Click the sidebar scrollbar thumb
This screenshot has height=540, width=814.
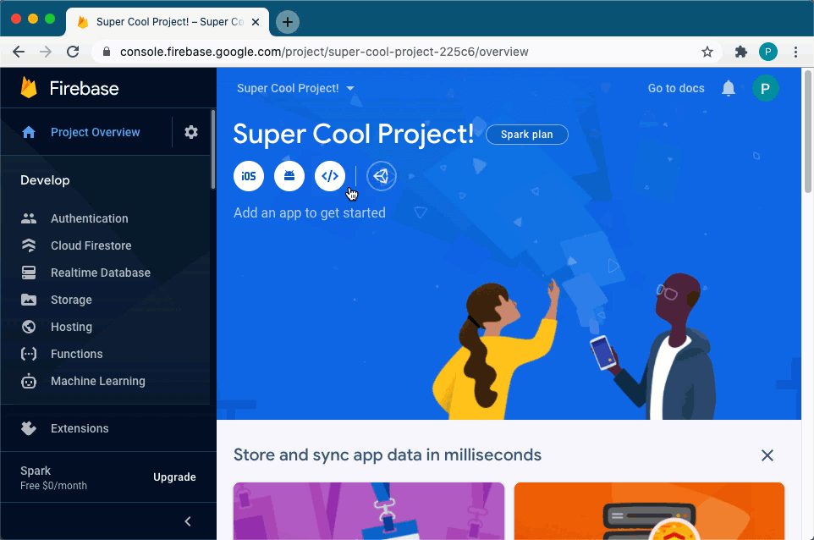point(213,149)
